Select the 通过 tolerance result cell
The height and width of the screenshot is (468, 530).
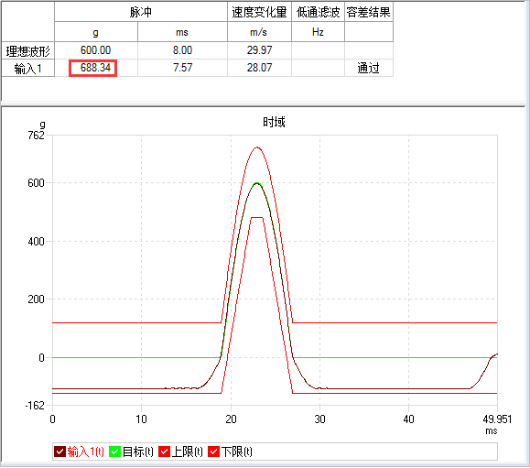click(x=369, y=68)
